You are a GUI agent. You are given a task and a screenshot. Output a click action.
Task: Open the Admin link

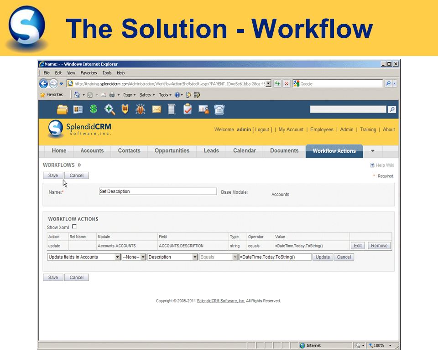[347, 129]
